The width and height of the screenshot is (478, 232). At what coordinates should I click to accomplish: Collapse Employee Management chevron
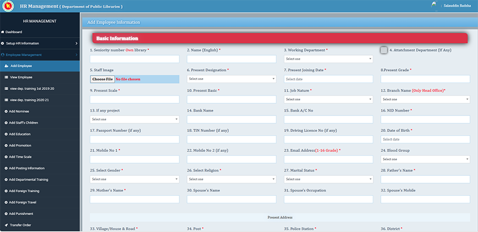click(76, 55)
